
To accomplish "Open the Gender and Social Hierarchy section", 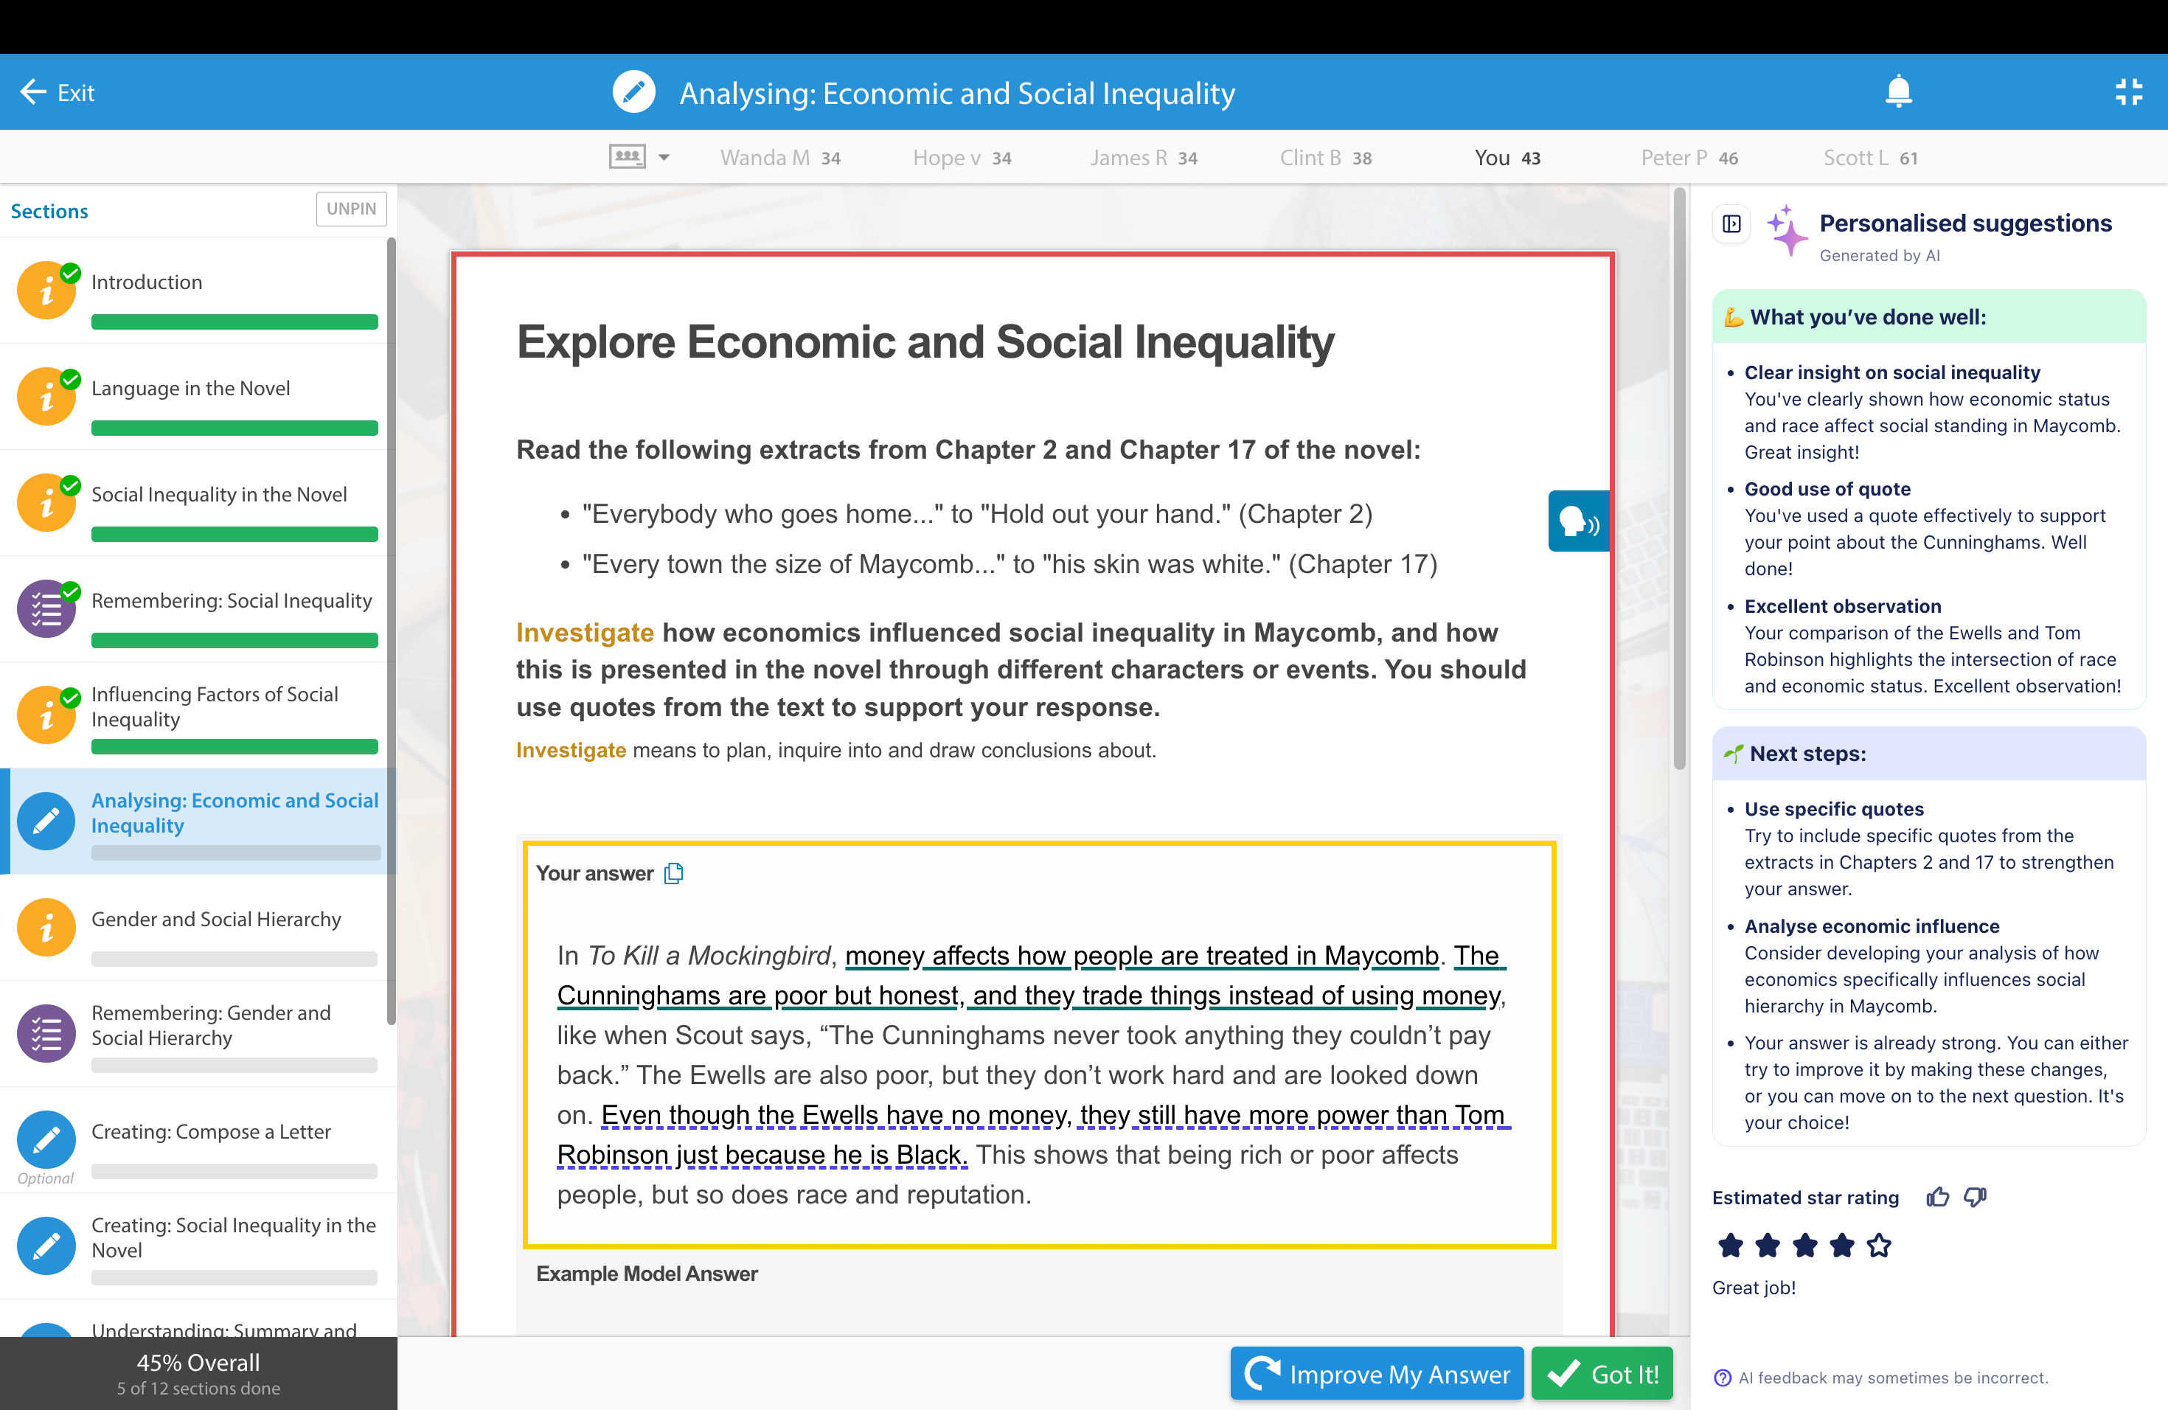I will click(216, 920).
